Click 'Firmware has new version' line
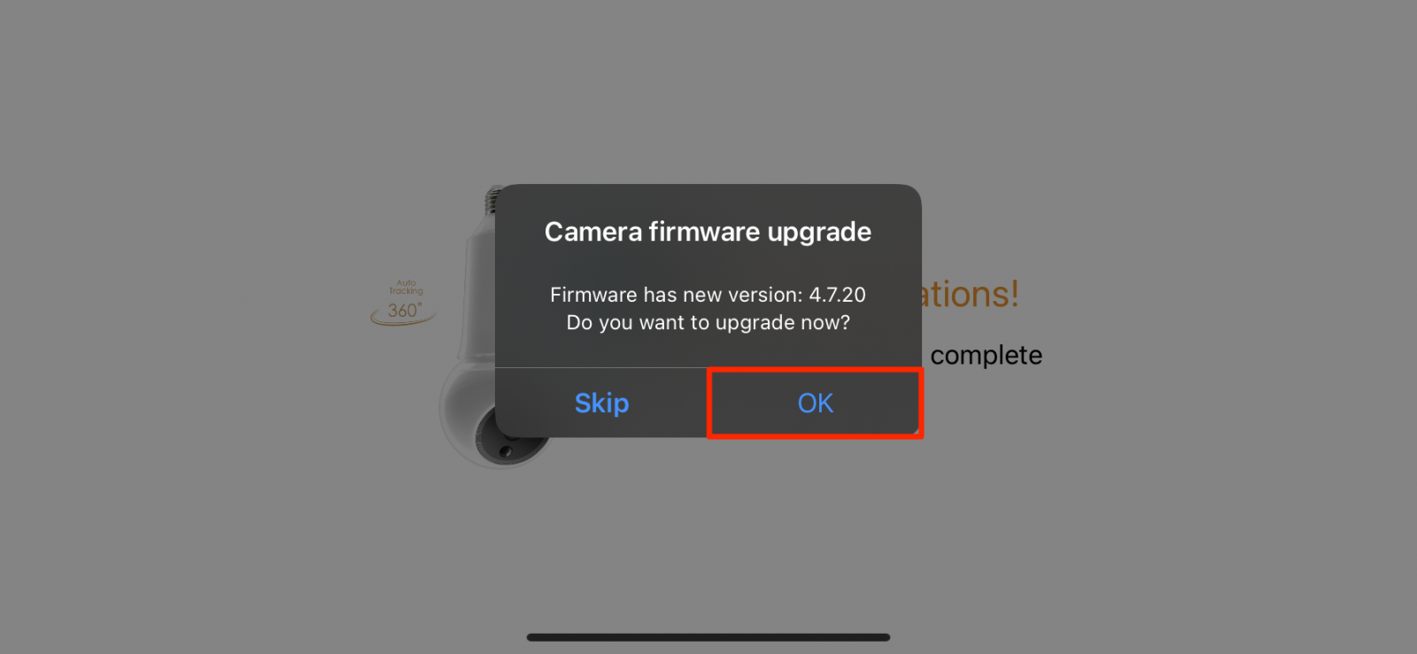 [x=676, y=295]
